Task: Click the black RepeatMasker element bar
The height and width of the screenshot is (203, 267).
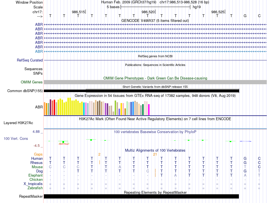Action: [x=141, y=196]
